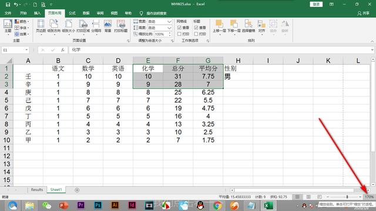Open the Name Box dropdown arrow
The image size is (376, 211).
[26, 50]
